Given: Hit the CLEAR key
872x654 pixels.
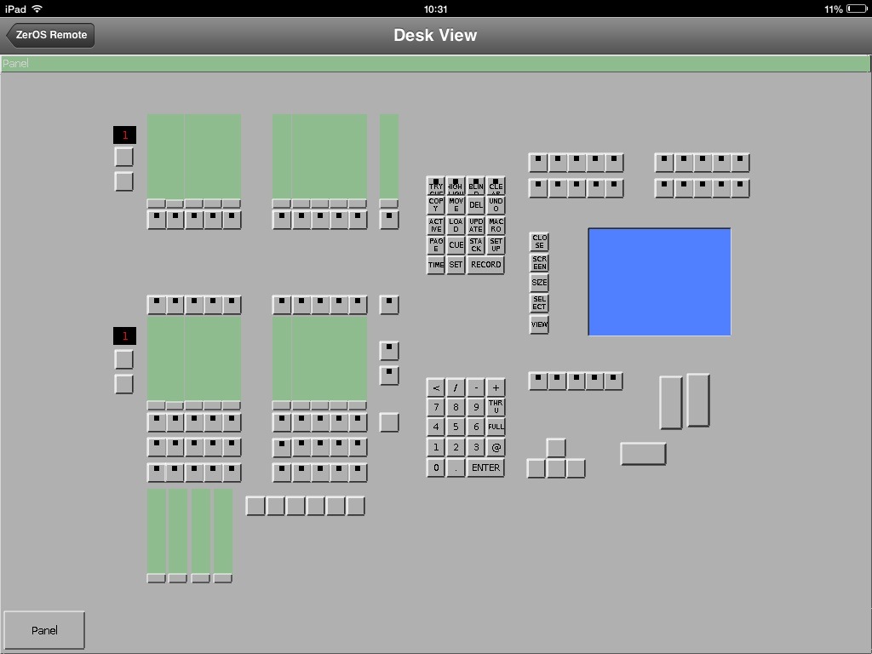Looking at the screenshot, I should (496, 185).
